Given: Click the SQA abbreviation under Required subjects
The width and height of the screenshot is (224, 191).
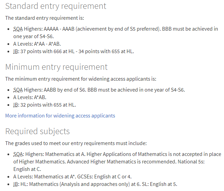Looking at the screenshot, I should [x=18, y=155].
